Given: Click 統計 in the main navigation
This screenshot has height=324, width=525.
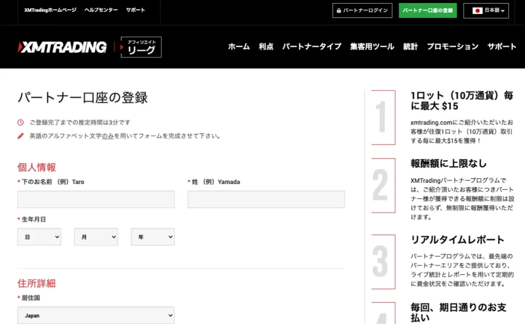Looking at the screenshot, I should click(411, 46).
